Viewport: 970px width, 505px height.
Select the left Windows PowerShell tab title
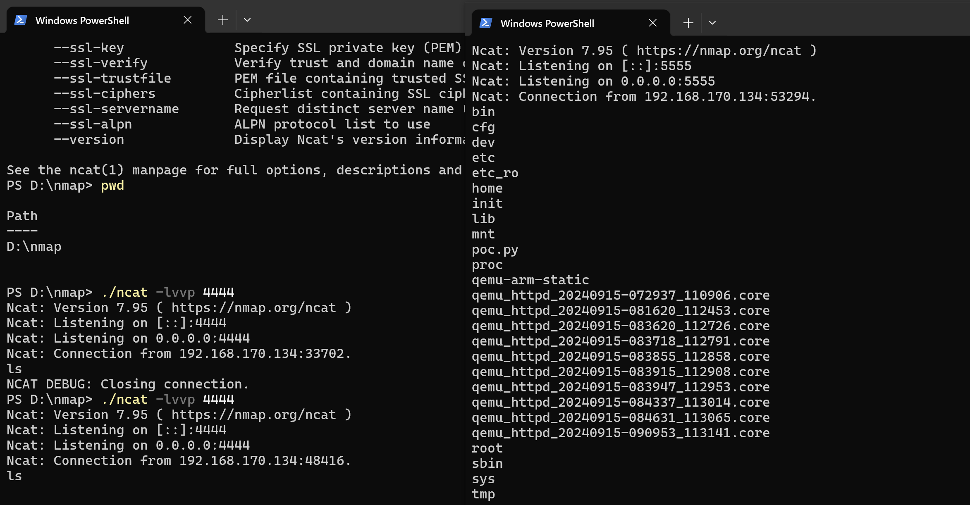(82, 20)
